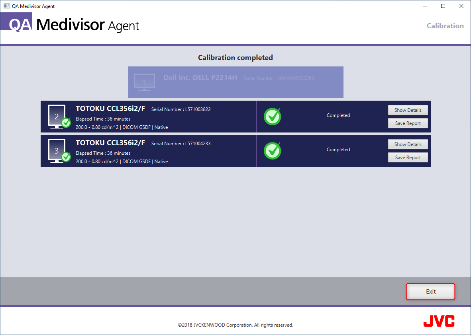
Task: Click DICOM GSDF settings line for monitor 3
Action: 122,162
